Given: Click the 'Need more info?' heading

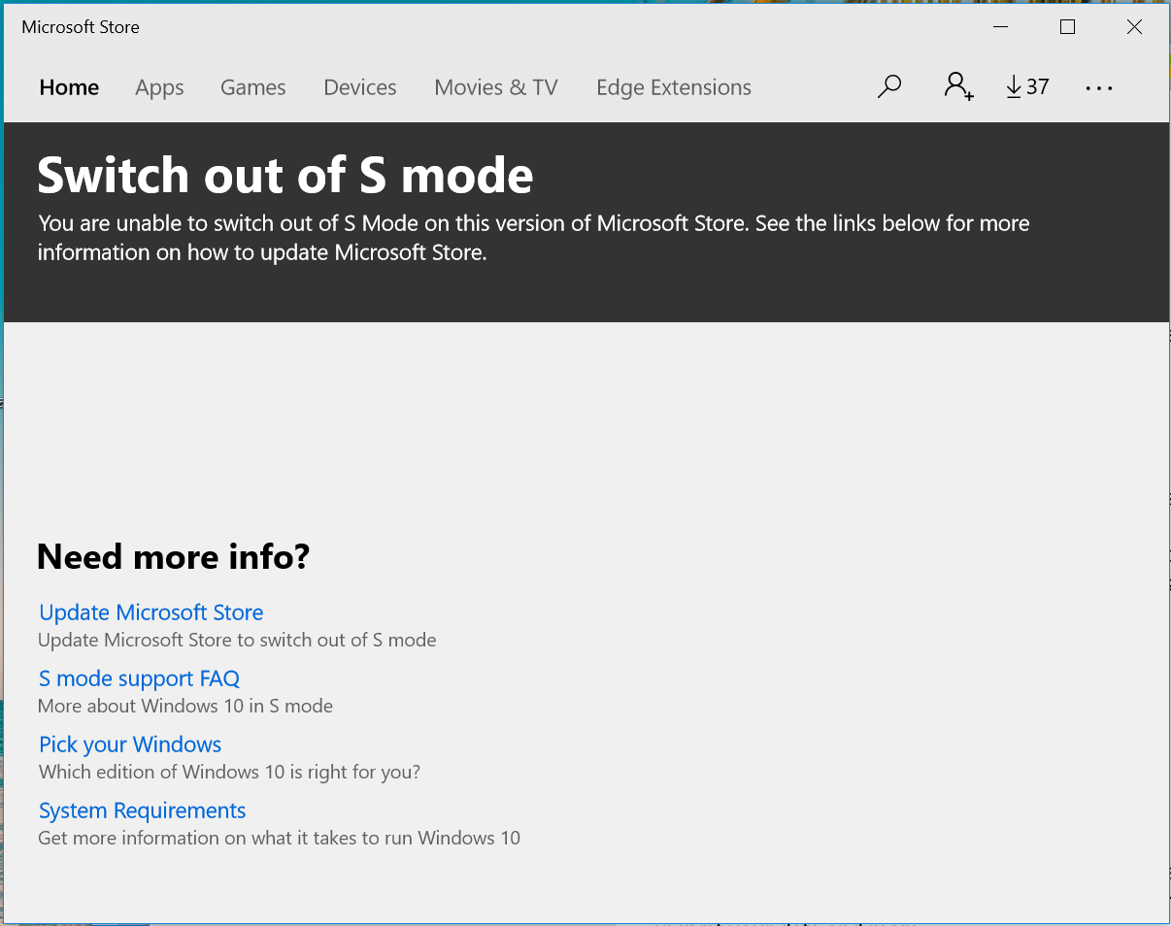Looking at the screenshot, I should pyautogui.click(x=173, y=556).
